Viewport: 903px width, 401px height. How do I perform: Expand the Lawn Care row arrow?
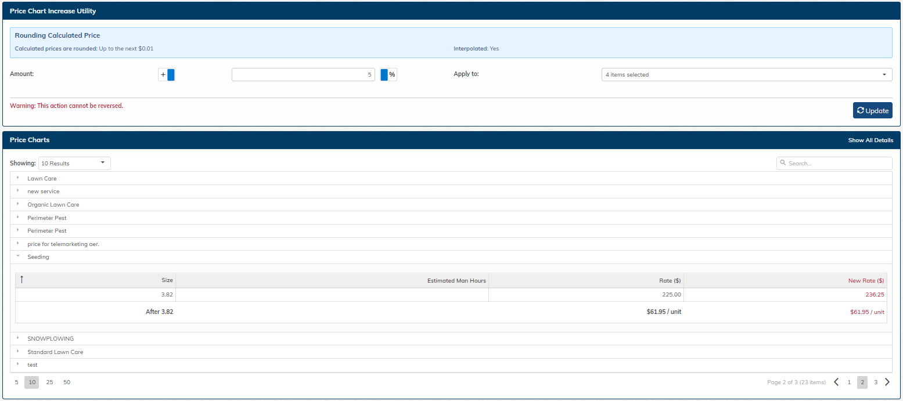(x=18, y=178)
